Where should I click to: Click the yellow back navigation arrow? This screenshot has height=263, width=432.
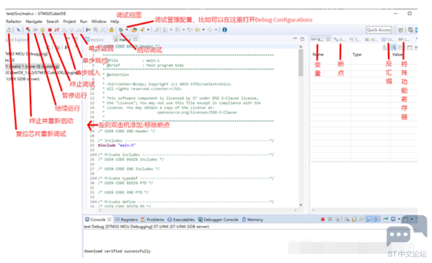[197, 30]
